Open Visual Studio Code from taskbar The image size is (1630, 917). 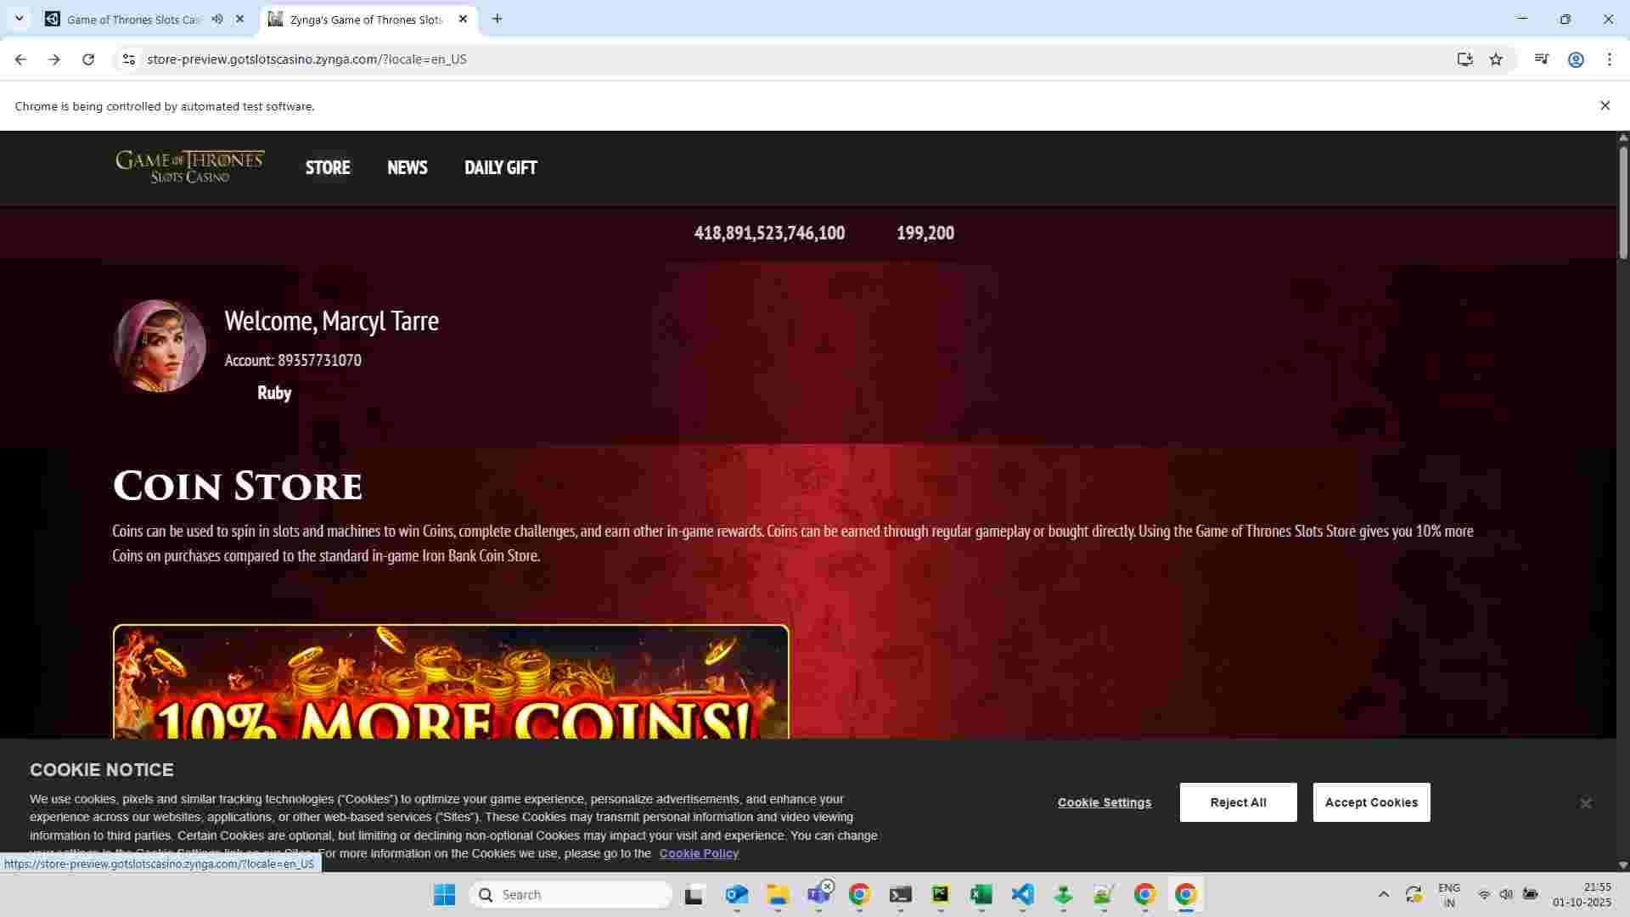click(x=1022, y=894)
